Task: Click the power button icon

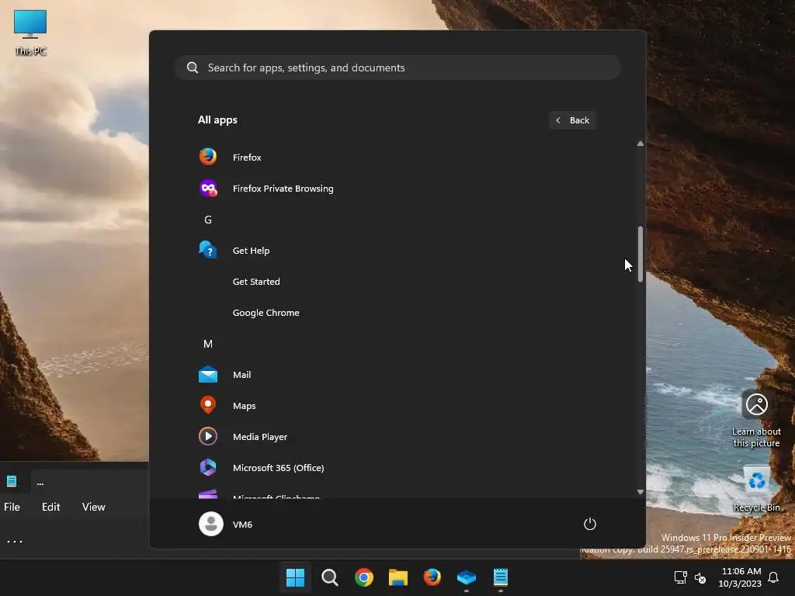Action: coord(590,524)
